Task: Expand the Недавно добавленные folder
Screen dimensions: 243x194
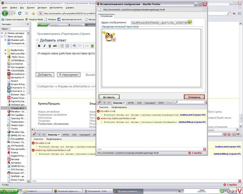Action: [5, 40]
